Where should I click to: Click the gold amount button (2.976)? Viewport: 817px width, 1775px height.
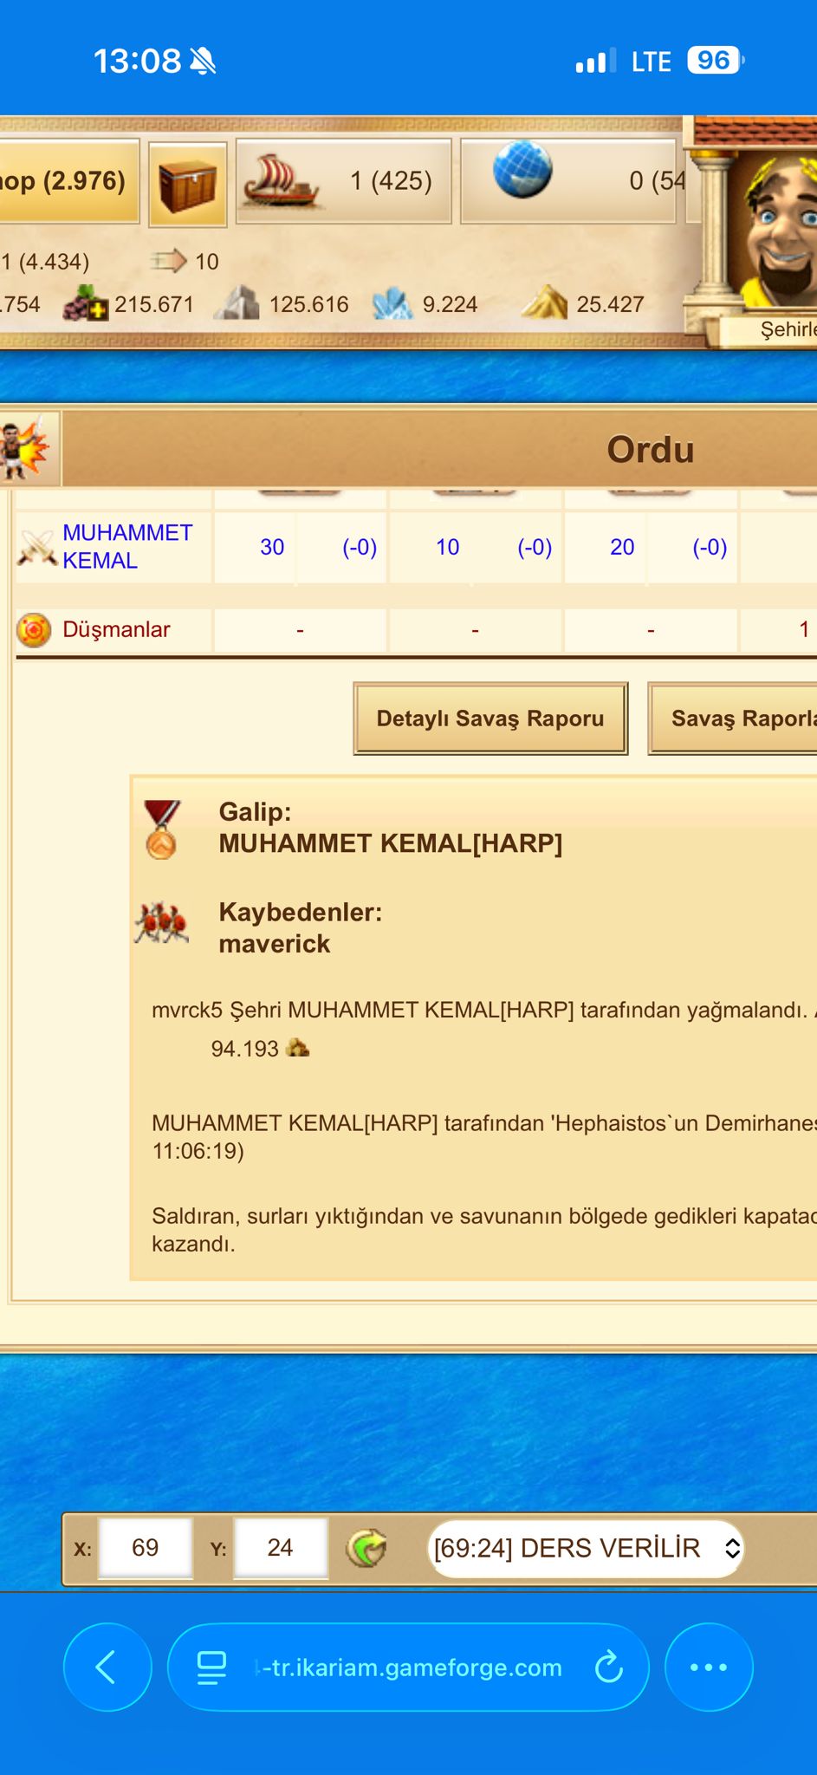pyautogui.click(x=68, y=181)
